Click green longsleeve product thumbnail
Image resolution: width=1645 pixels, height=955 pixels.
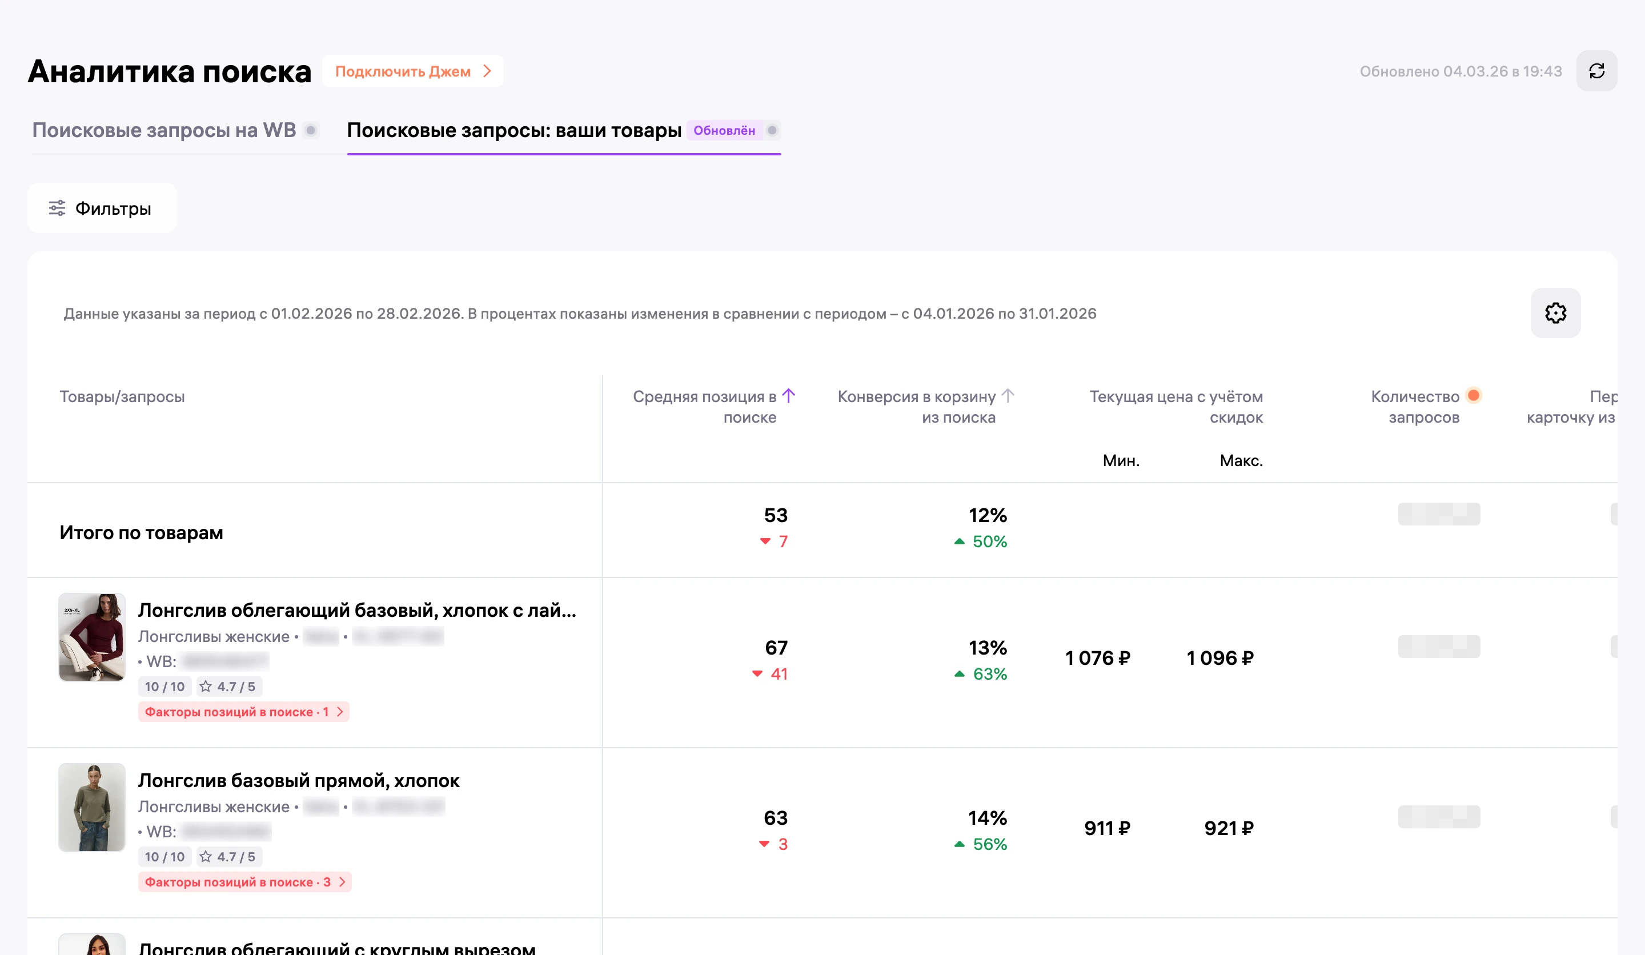pyautogui.click(x=92, y=808)
